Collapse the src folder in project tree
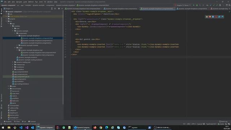Image resolution: width=231 pixels, height=130 pixels. [x=6, y=21]
